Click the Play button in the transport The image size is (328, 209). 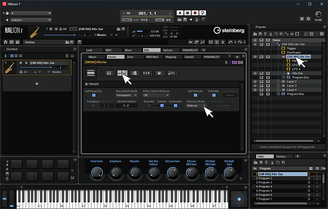tap(181, 13)
